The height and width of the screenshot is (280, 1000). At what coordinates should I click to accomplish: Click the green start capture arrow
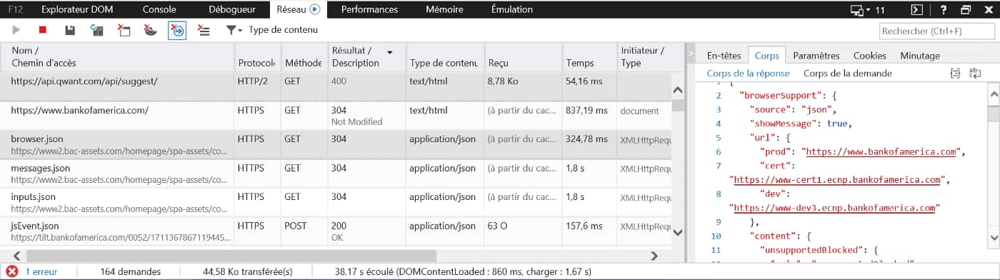click(16, 30)
